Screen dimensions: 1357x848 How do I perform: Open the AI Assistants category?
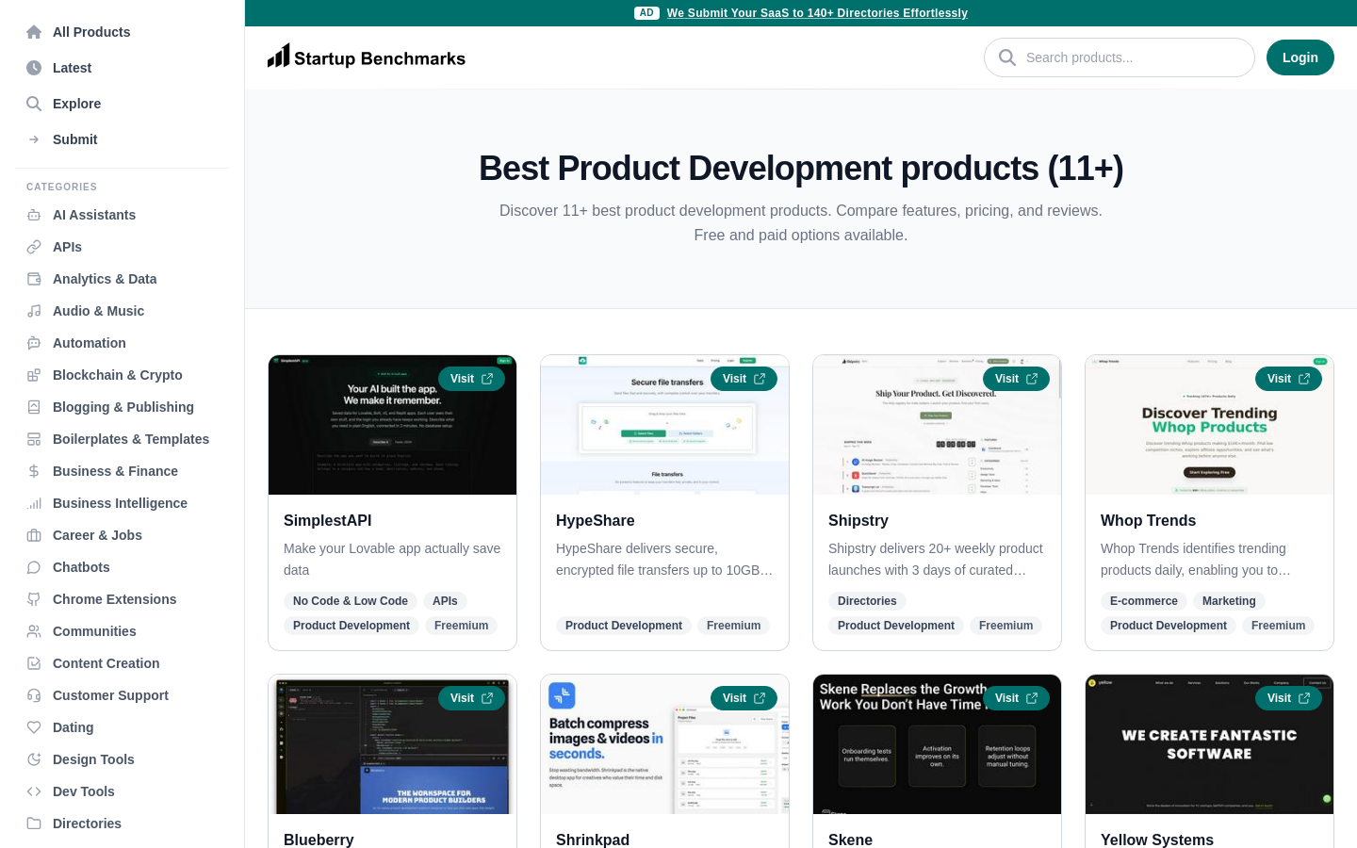click(x=123, y=215)
